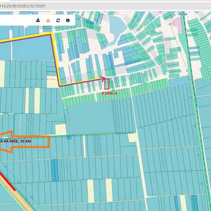Click the refresh arrows icon
The width and height of the screenshot is (211, 211).
[x=58, y=21]
